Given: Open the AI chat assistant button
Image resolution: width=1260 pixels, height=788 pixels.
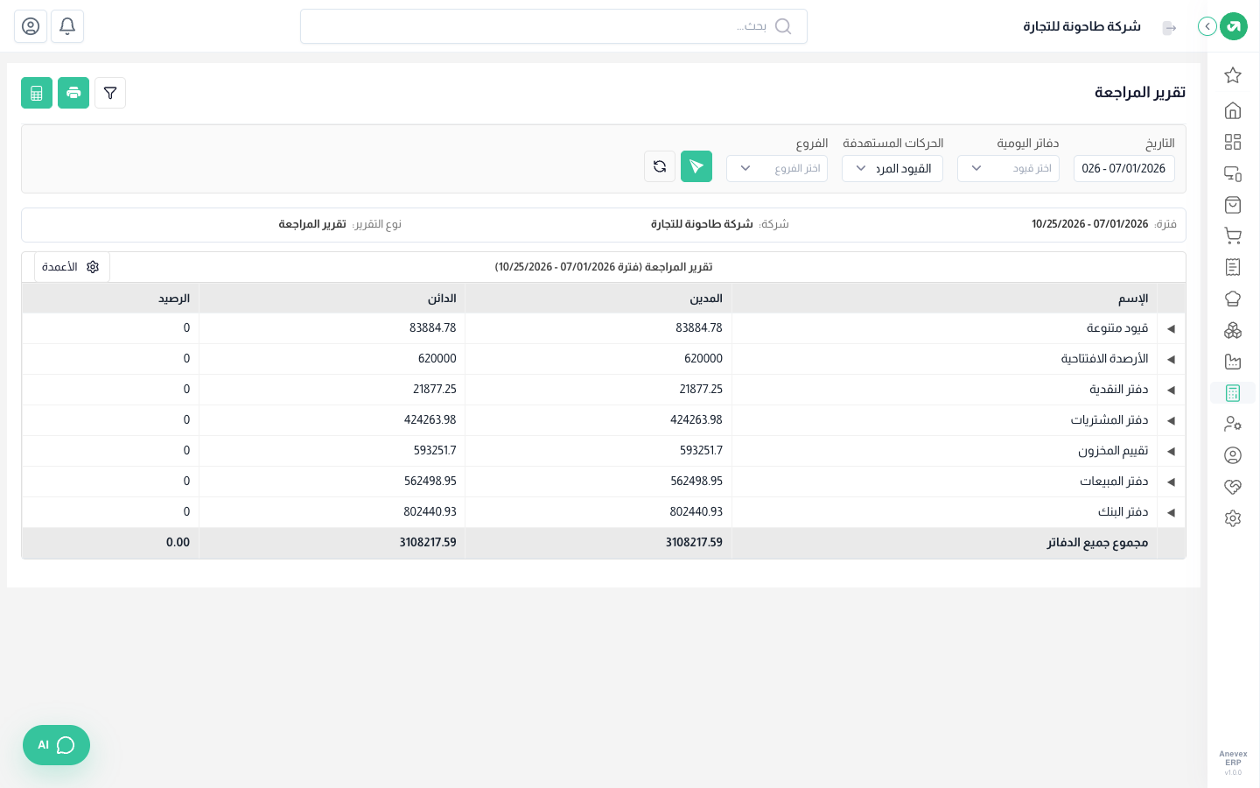Looking at the screenshot, I should (56, 745).
